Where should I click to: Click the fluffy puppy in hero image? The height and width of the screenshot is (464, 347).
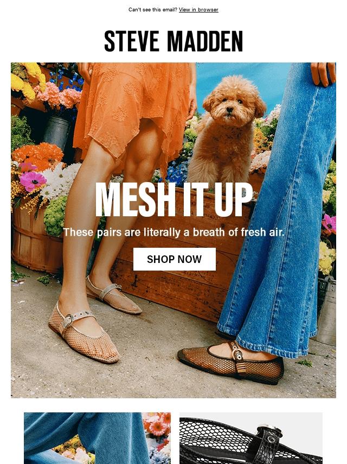(x=226, y=130)
